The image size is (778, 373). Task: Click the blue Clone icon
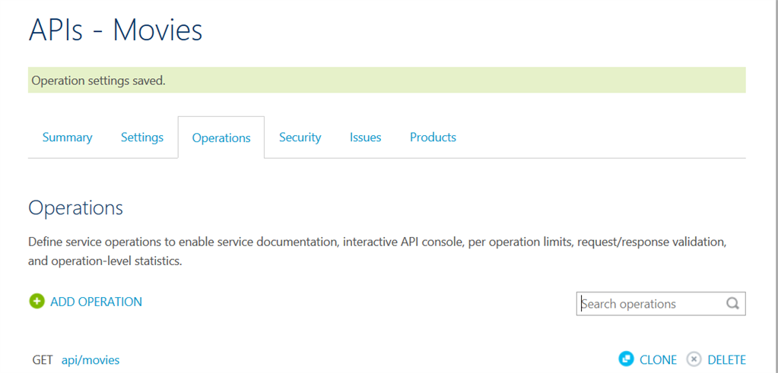tap(626, 359)
